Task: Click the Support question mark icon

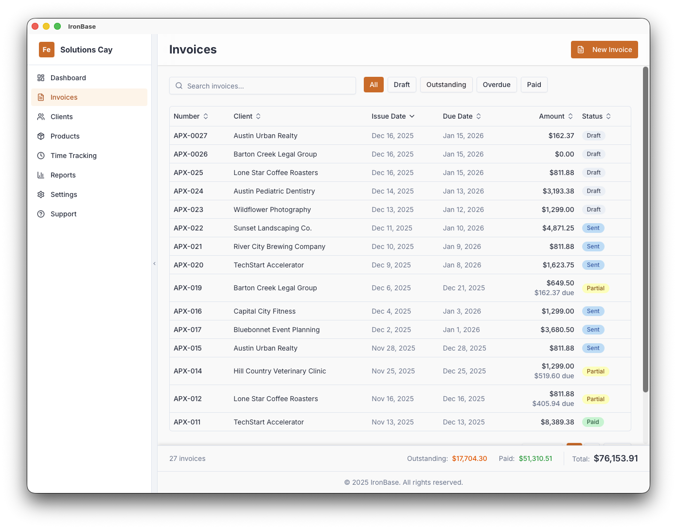Action: (x=41, y=214)
